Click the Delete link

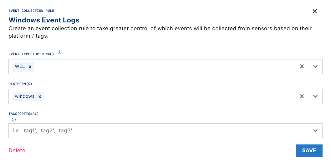17,151
